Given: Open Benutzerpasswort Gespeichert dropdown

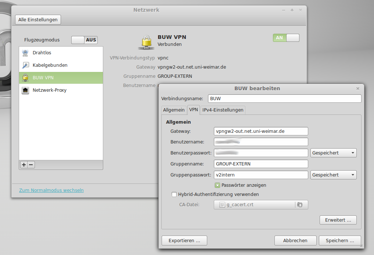Looking at the screenshot, I should (333, 153).
